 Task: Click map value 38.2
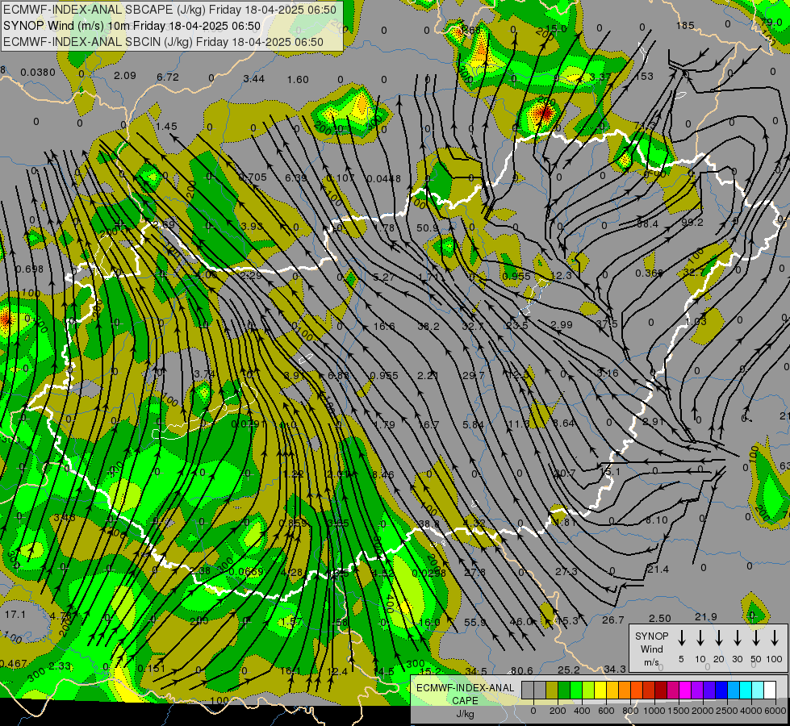pos(428,327)
